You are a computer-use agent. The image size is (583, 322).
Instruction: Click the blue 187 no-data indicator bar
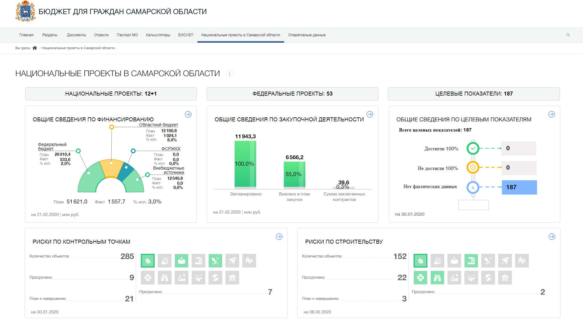tap(519, 187)
